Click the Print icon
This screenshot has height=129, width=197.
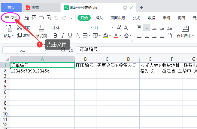41,18
